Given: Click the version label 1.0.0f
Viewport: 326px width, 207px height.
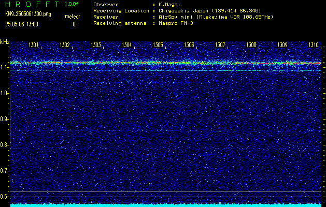Looking at the screenshot, I should [x=72, y=4].
